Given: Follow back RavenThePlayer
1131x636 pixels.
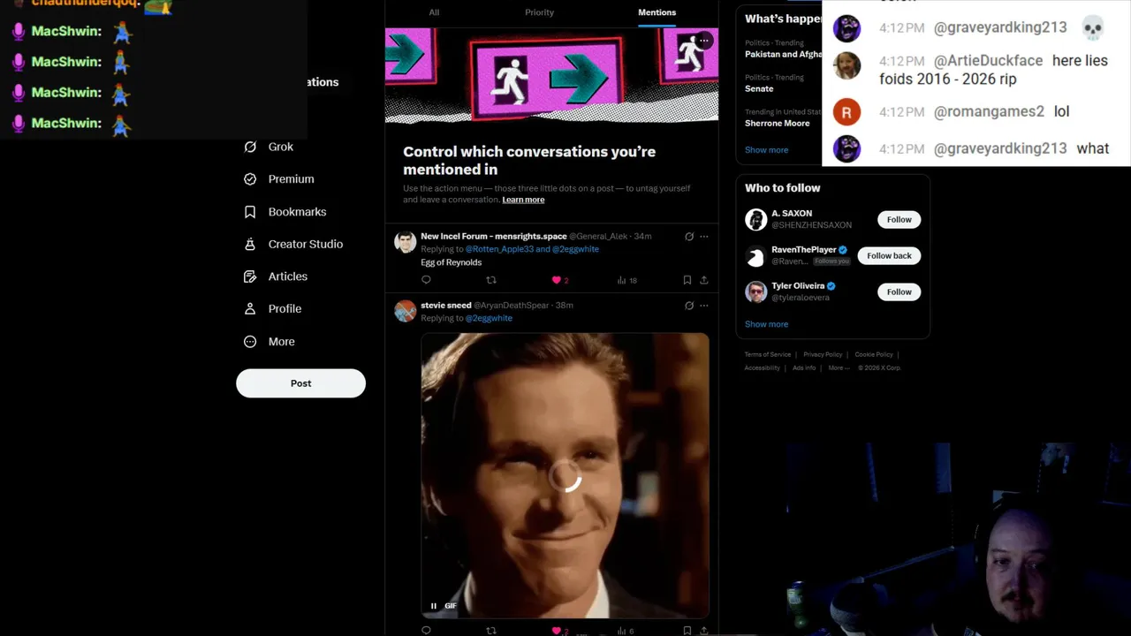Looking at the screenshot, I should coord(889,255).
